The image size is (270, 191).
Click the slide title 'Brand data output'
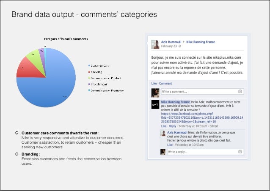click(x=43, y=14)
